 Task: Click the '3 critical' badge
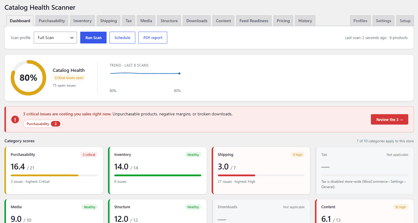click(x=89, y=155)
